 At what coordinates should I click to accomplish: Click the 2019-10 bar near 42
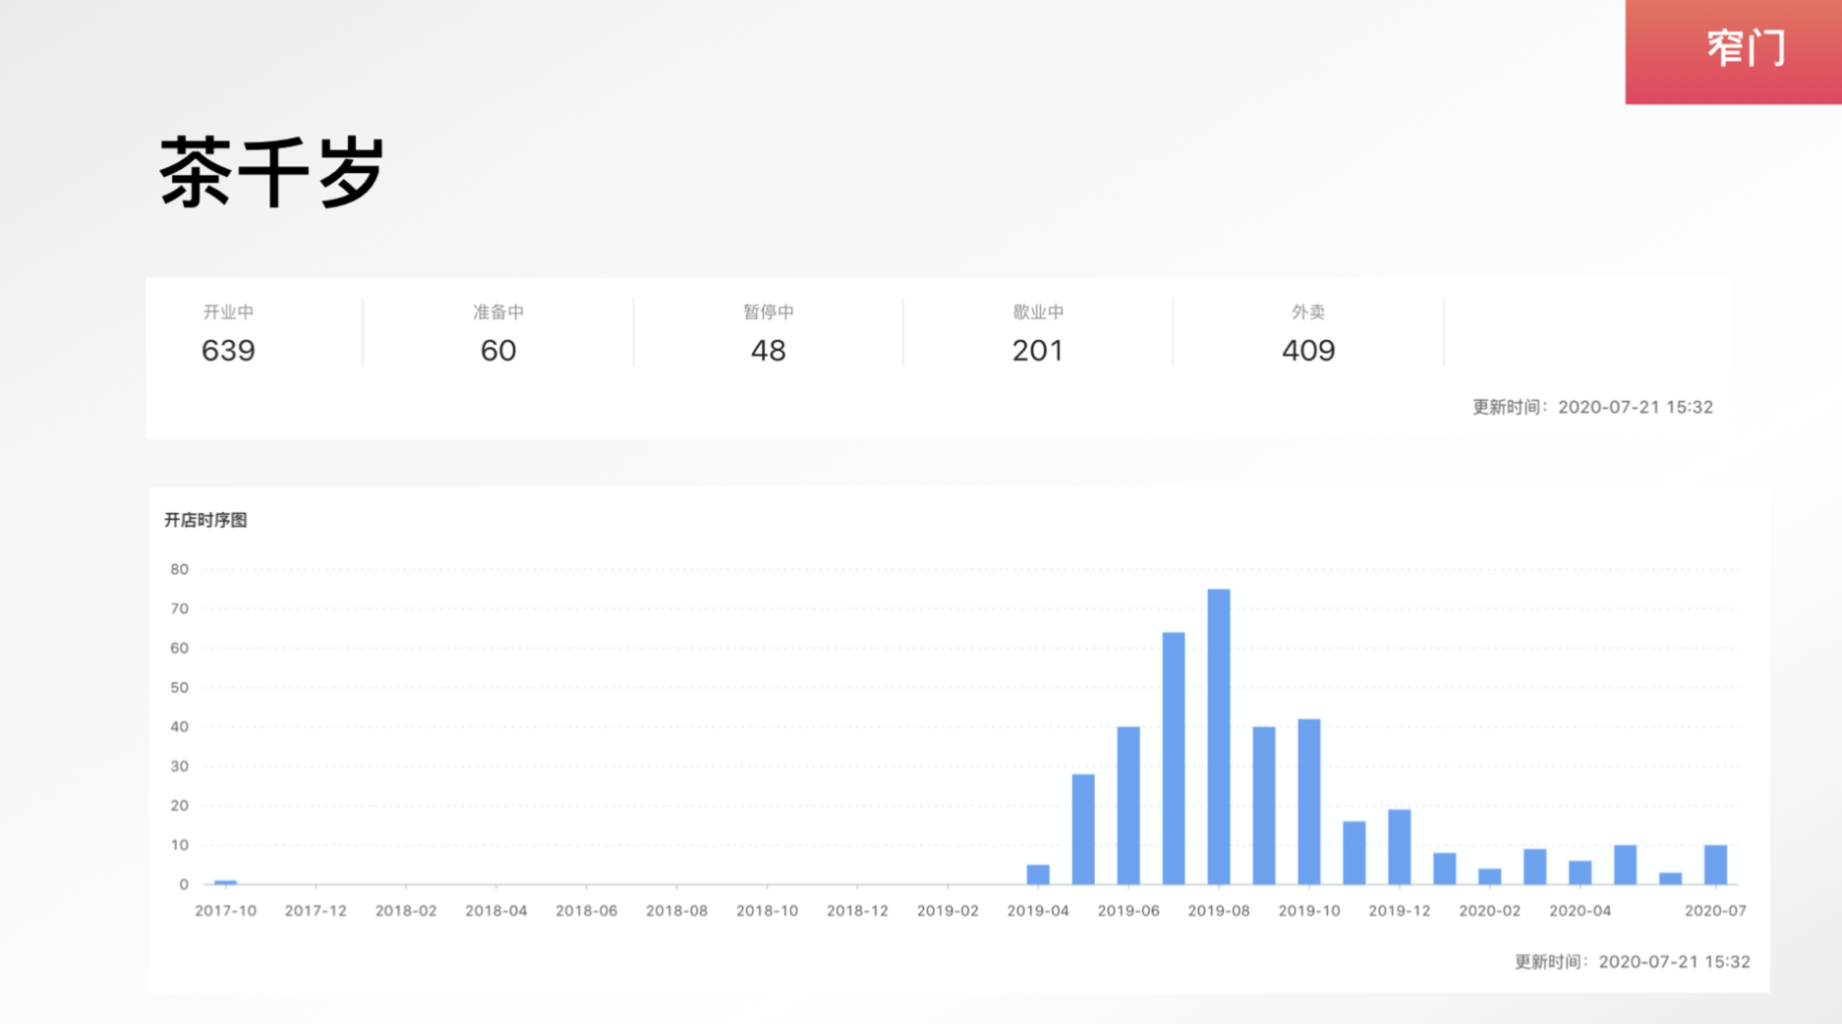tap(1309, 801)
